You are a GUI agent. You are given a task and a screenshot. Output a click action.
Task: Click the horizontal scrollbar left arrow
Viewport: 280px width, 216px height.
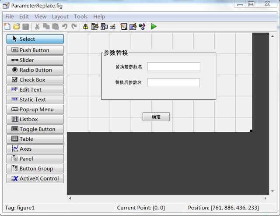70,198
